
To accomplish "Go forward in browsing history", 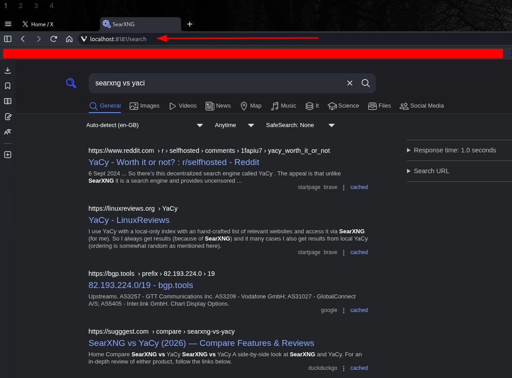I will pyautogui.click(x=38, y=39).
